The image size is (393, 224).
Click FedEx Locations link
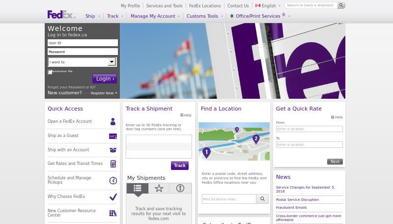coord(205,6)
